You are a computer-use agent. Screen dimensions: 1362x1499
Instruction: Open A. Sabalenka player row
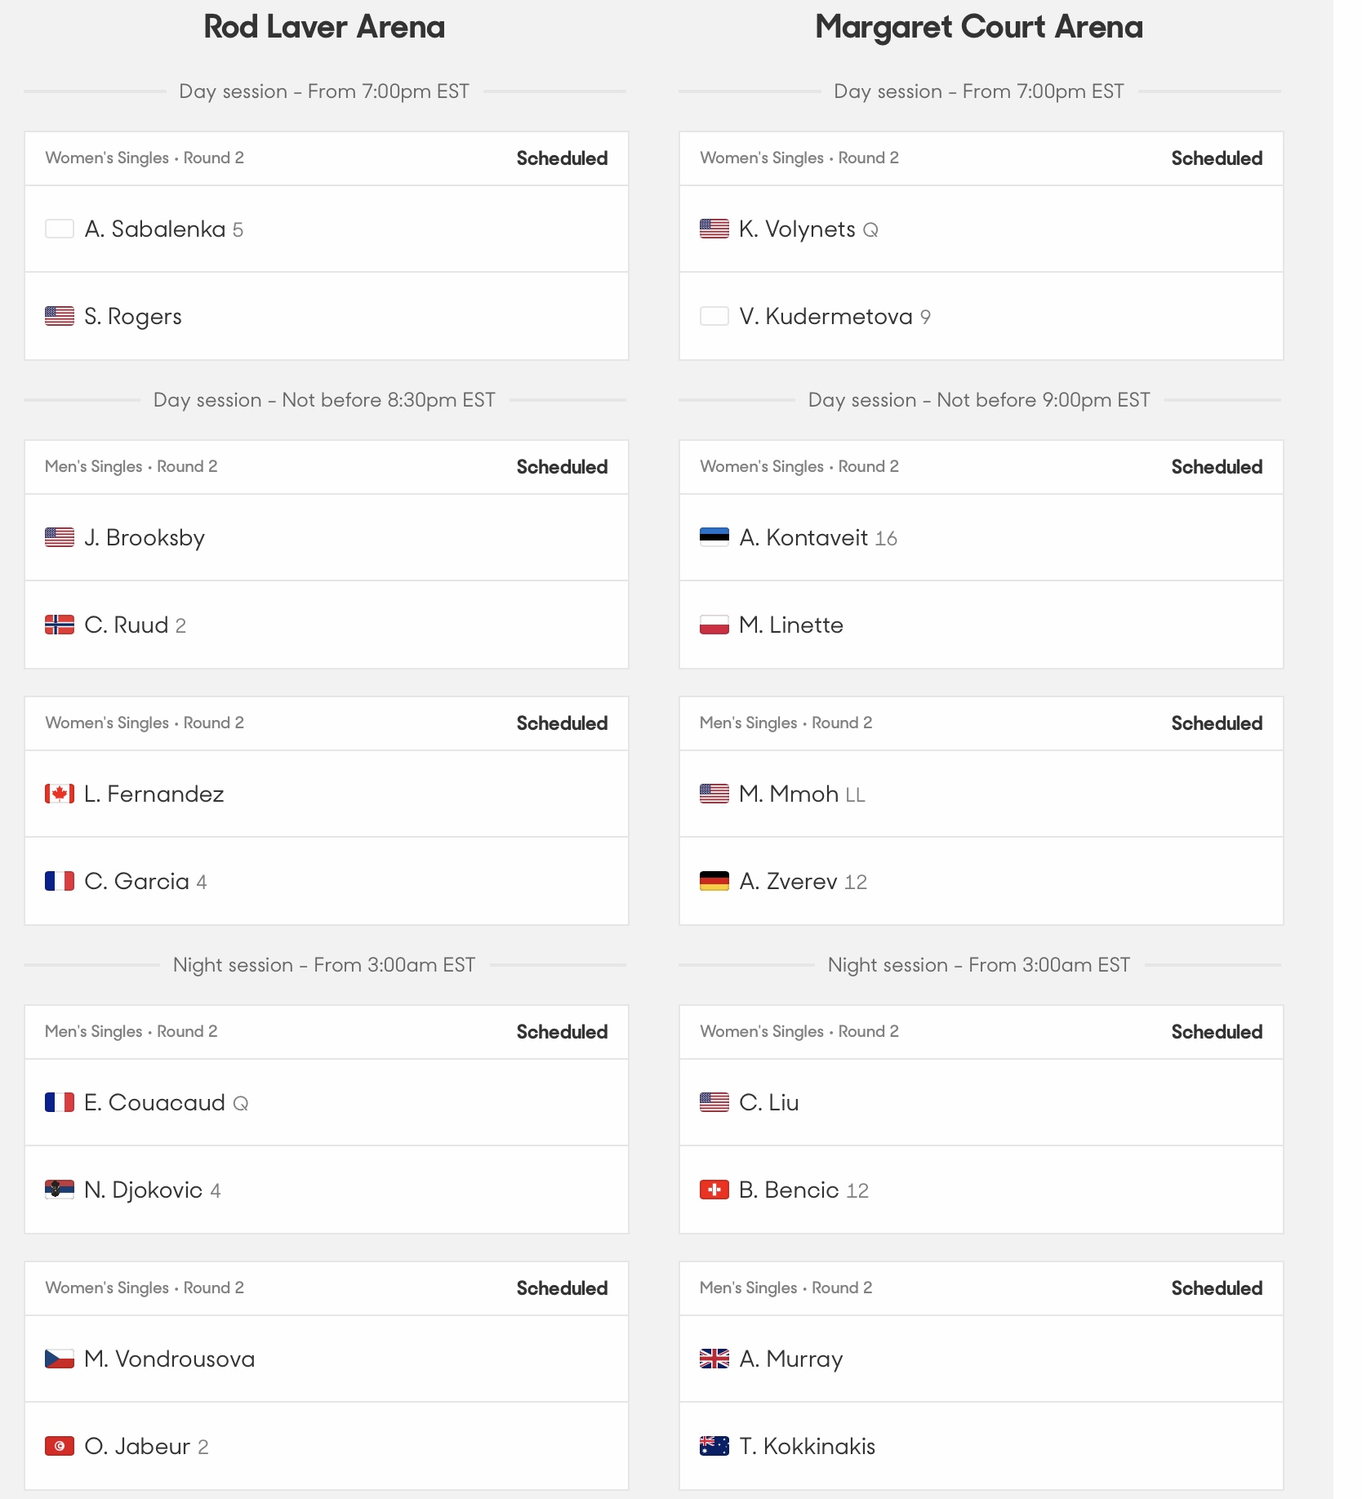coord(327,229)
